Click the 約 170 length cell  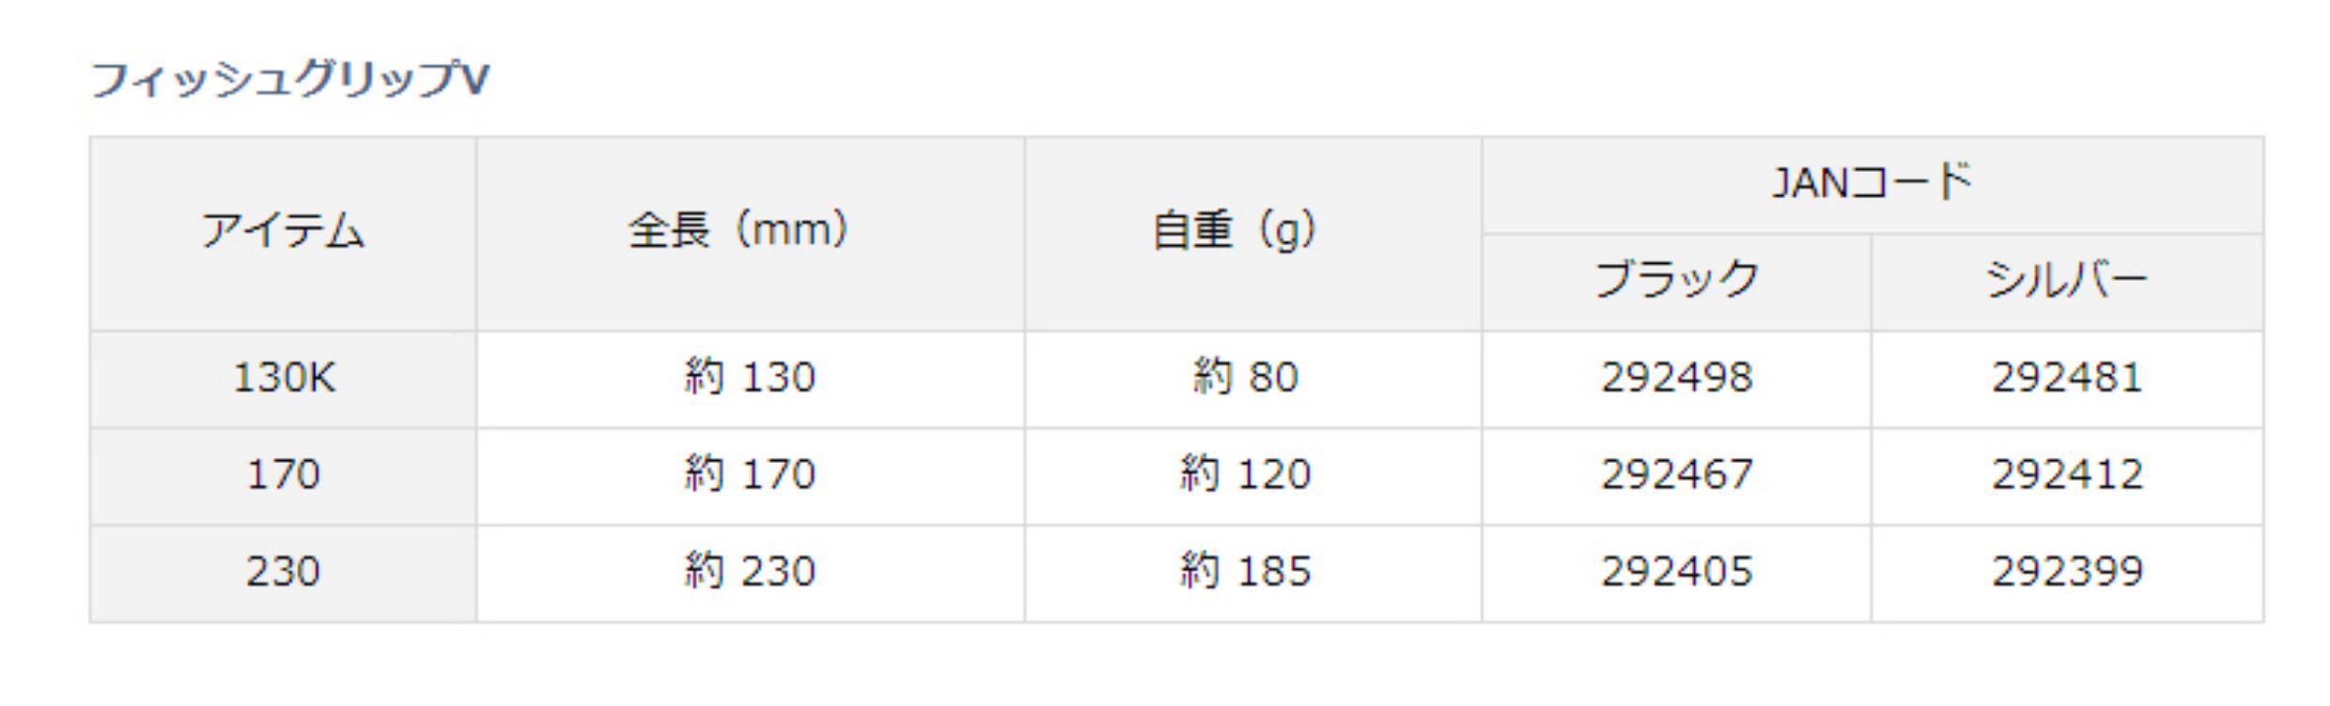tap(749, 475)
